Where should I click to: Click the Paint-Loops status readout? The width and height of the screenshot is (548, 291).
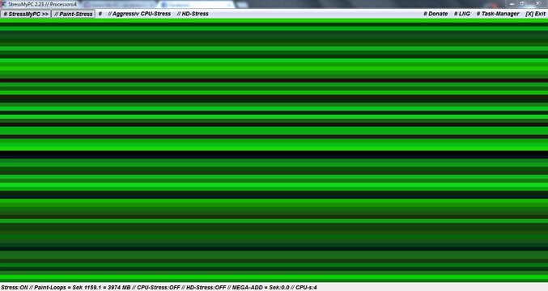pos(83,288)
